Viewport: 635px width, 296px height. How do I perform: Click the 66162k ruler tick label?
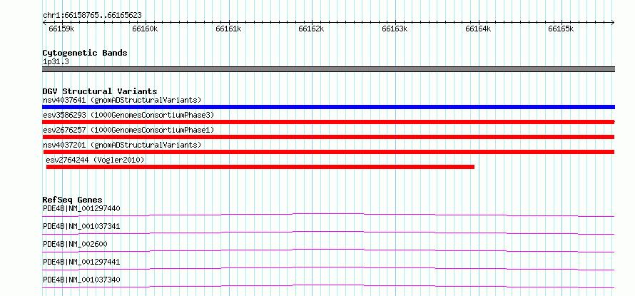coord(311,29)
